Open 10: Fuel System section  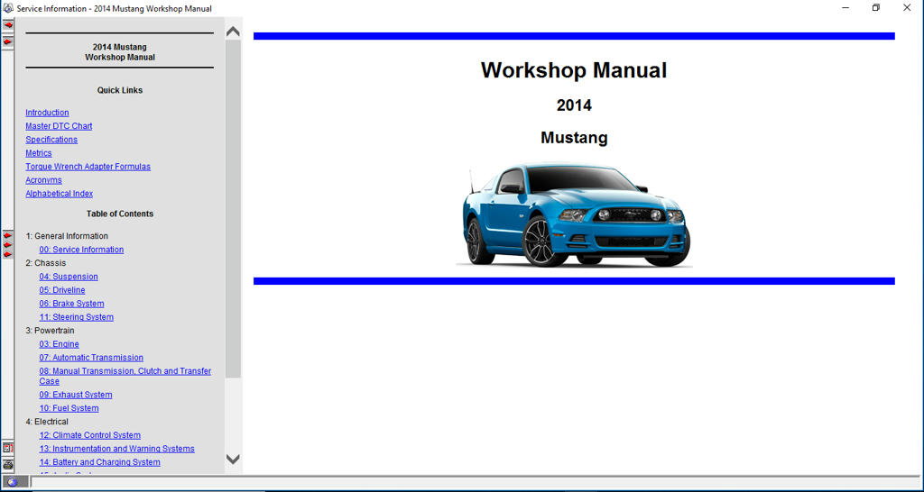coord(69,408)
